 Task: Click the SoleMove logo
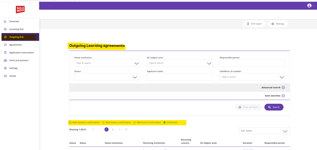click(x=20, y=9)
